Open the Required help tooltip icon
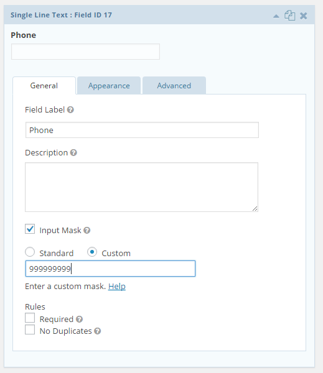323x373 pixels. click(79, 319)
